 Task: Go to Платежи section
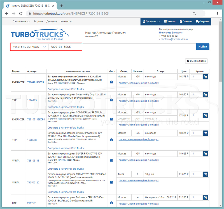click(x=186, y=22)
